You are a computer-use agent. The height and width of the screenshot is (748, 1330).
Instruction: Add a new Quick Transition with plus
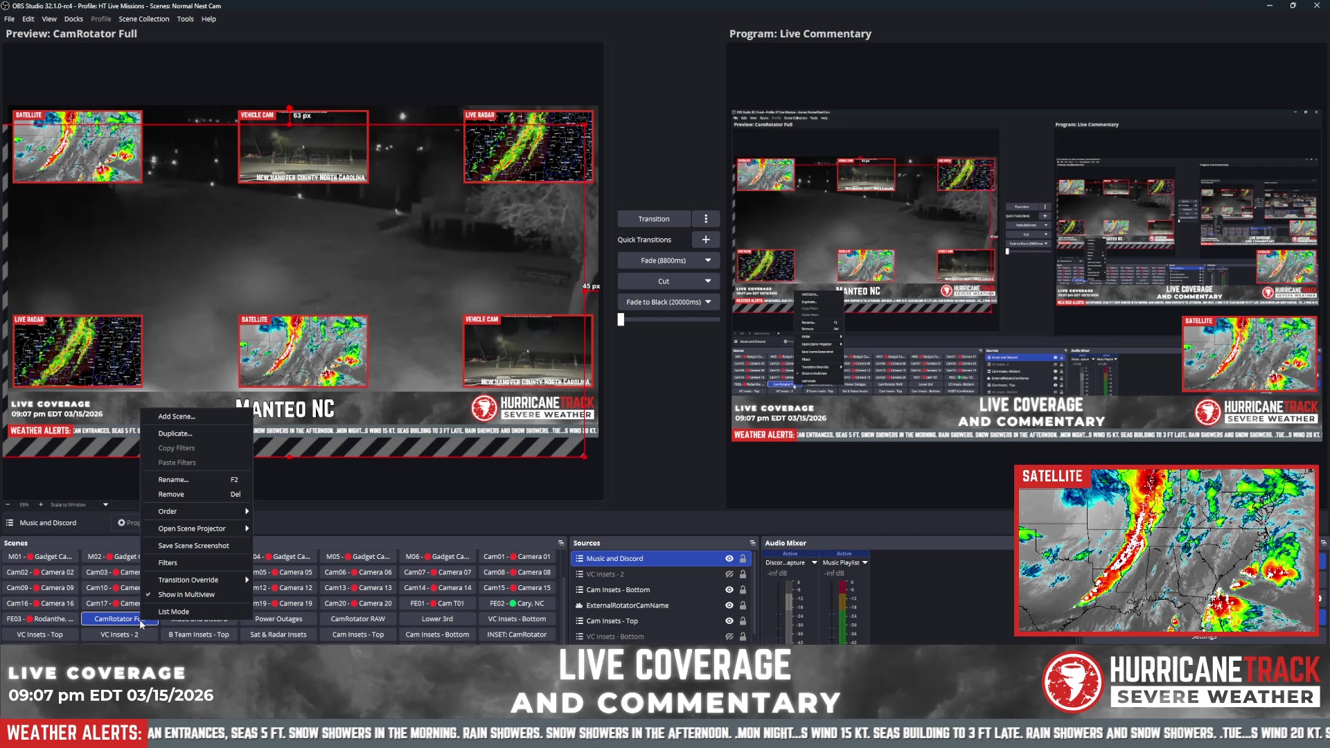(x=706, y=240)
